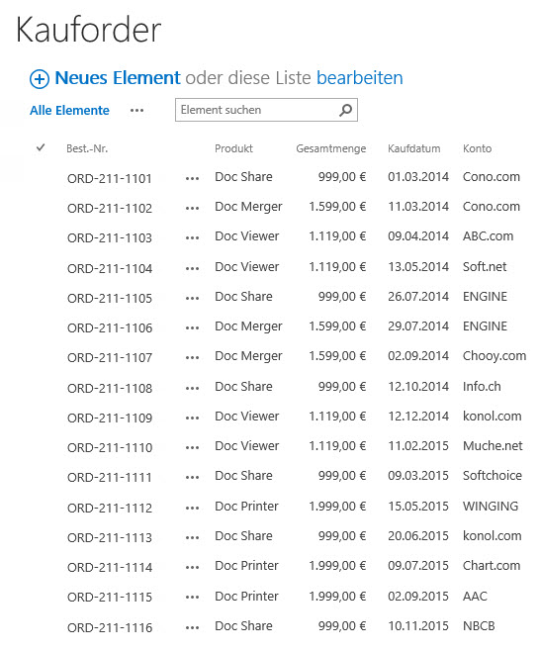Open ellipsis menu for ORD-211-1105
539x651 pixels.
point(192,299)
